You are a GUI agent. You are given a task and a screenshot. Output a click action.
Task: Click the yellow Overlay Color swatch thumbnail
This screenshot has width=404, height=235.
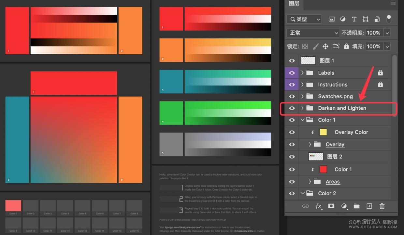pyautogui.click(x=323, y=132)
